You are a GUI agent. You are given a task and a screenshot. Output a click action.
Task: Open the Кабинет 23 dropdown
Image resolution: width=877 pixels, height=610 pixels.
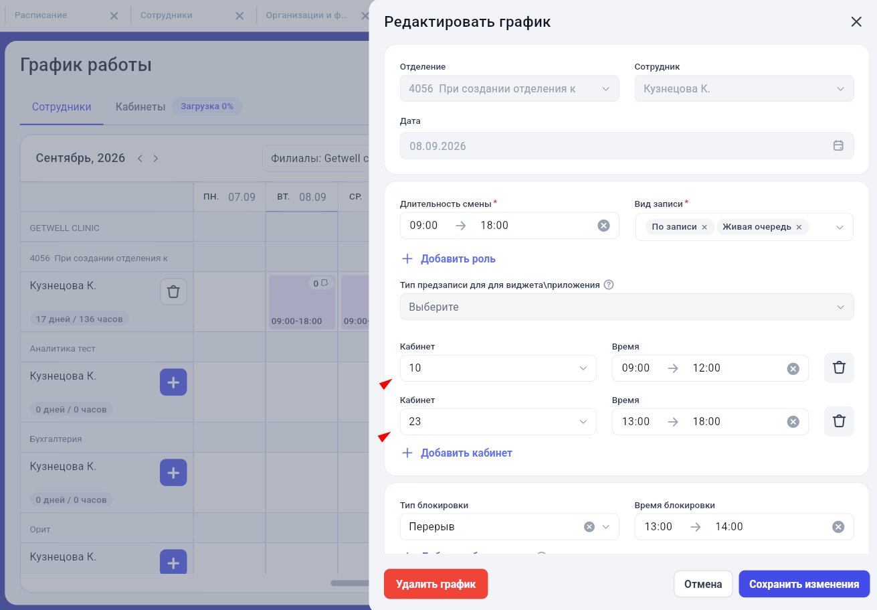click(498, 422)
